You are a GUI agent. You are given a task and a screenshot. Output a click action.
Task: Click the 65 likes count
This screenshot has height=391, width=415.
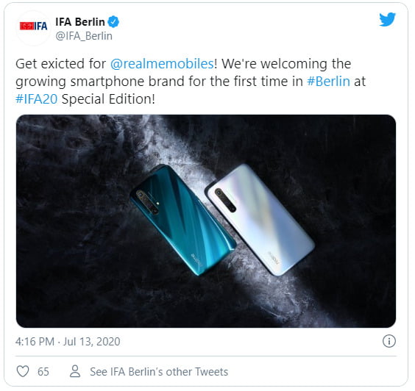click(x=43, y=372)
